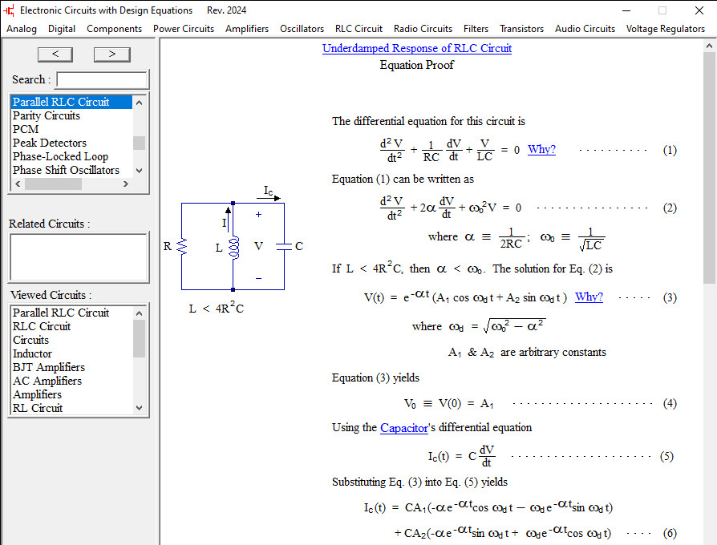
Task: Click Why? link next to equation (1)
Action: (541, 149)
